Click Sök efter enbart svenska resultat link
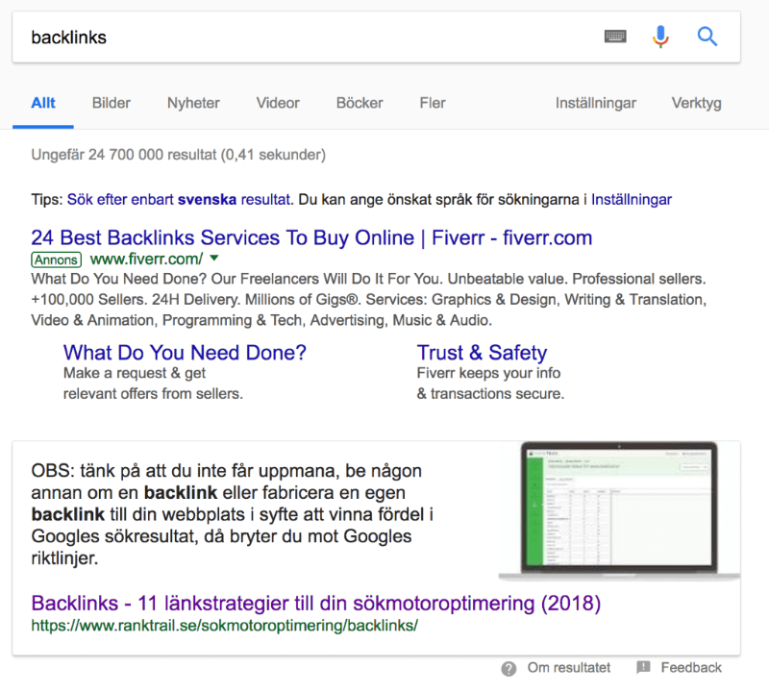Image resolution: width=769 pixels, height=693 pixels. (179, 200)
